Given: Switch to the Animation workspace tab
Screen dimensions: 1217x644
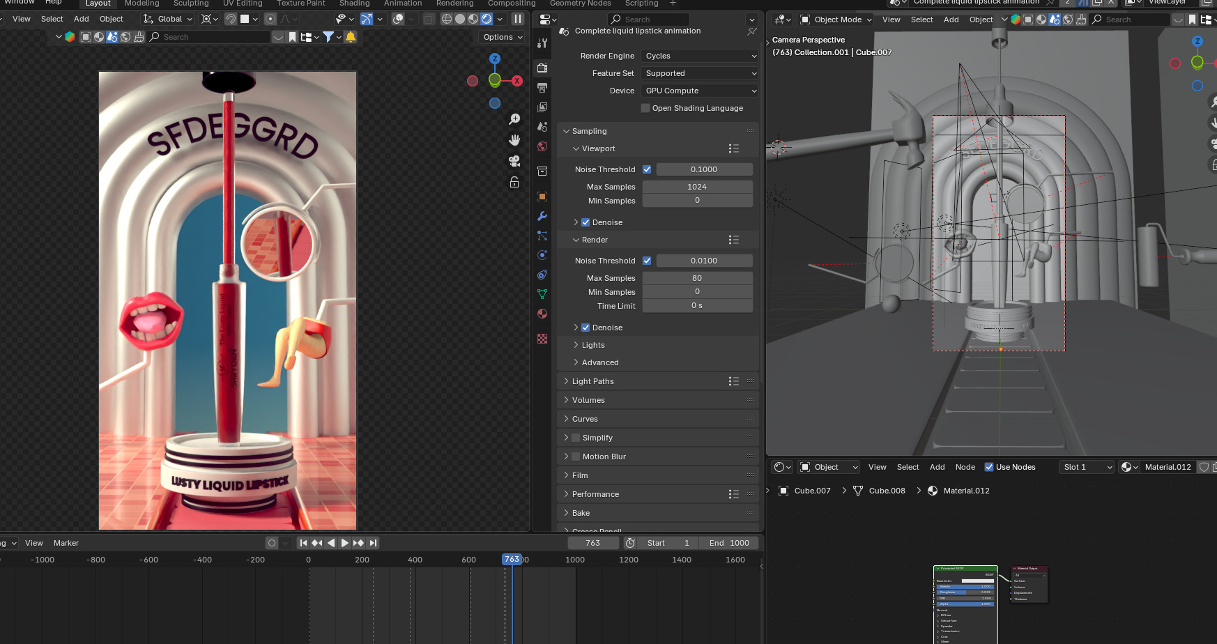Looking at the screenshot, I should pos(403,3).
